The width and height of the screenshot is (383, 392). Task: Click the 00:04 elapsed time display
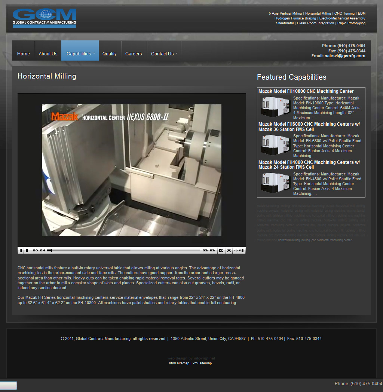pyautogui.click(x=39, y=250)
